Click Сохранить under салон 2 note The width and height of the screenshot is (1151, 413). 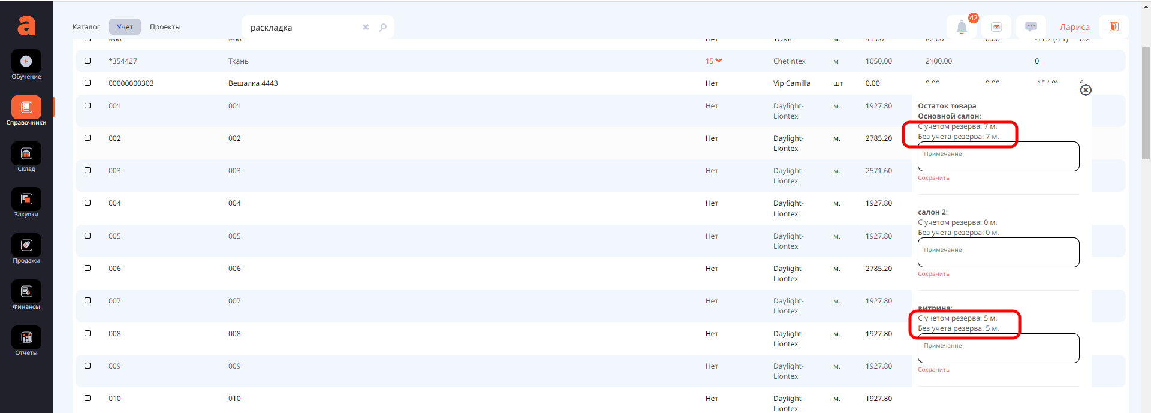pyautogui.click(x=933, y=274)
